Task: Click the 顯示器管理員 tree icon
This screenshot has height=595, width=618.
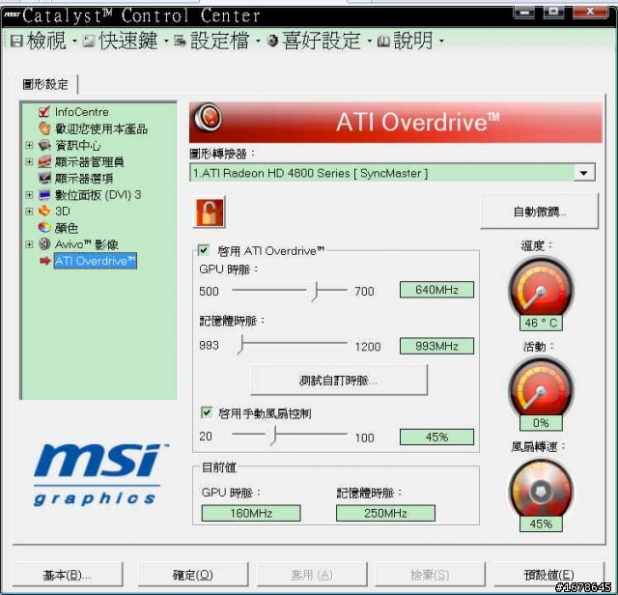Action: coord(44,161)
